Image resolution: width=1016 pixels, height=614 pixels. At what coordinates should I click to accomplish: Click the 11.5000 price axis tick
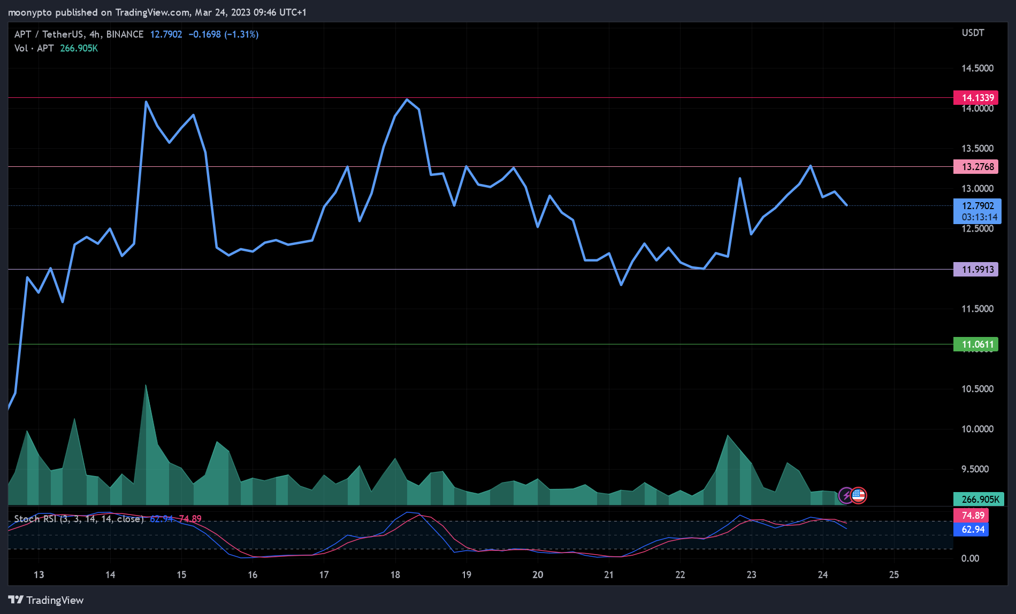pyautogui.click(x=977, y=309)
